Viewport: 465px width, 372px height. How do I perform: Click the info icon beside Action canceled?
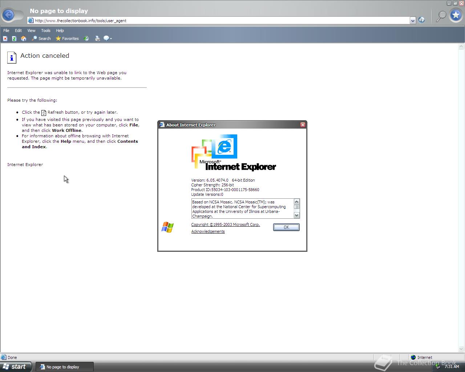pos(12,57)
